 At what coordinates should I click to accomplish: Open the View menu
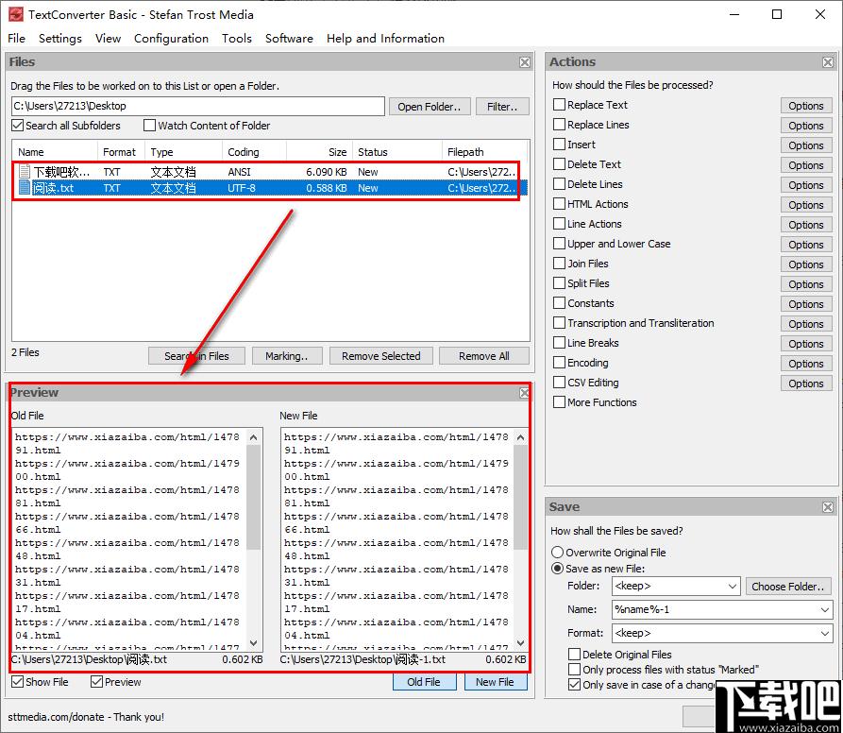tap(108, 38)
